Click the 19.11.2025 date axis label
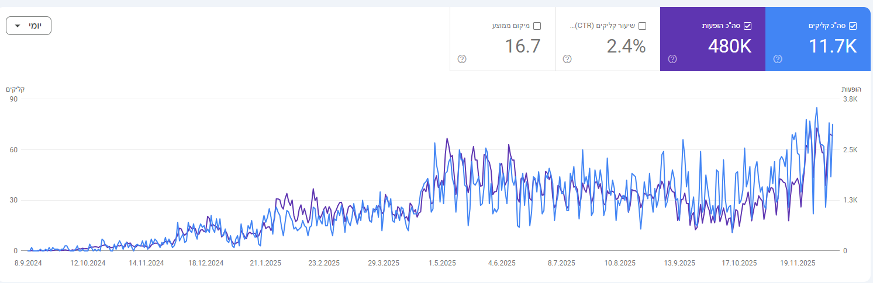The height and width of the screenshot is (283, 873). [798, 263]
